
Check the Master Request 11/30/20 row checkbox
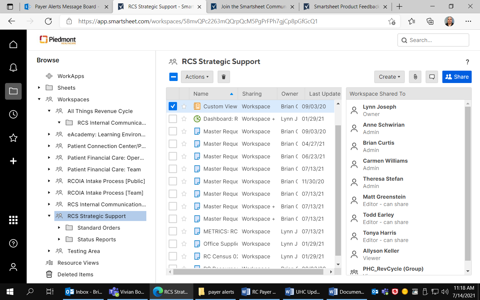click(173, 181)
